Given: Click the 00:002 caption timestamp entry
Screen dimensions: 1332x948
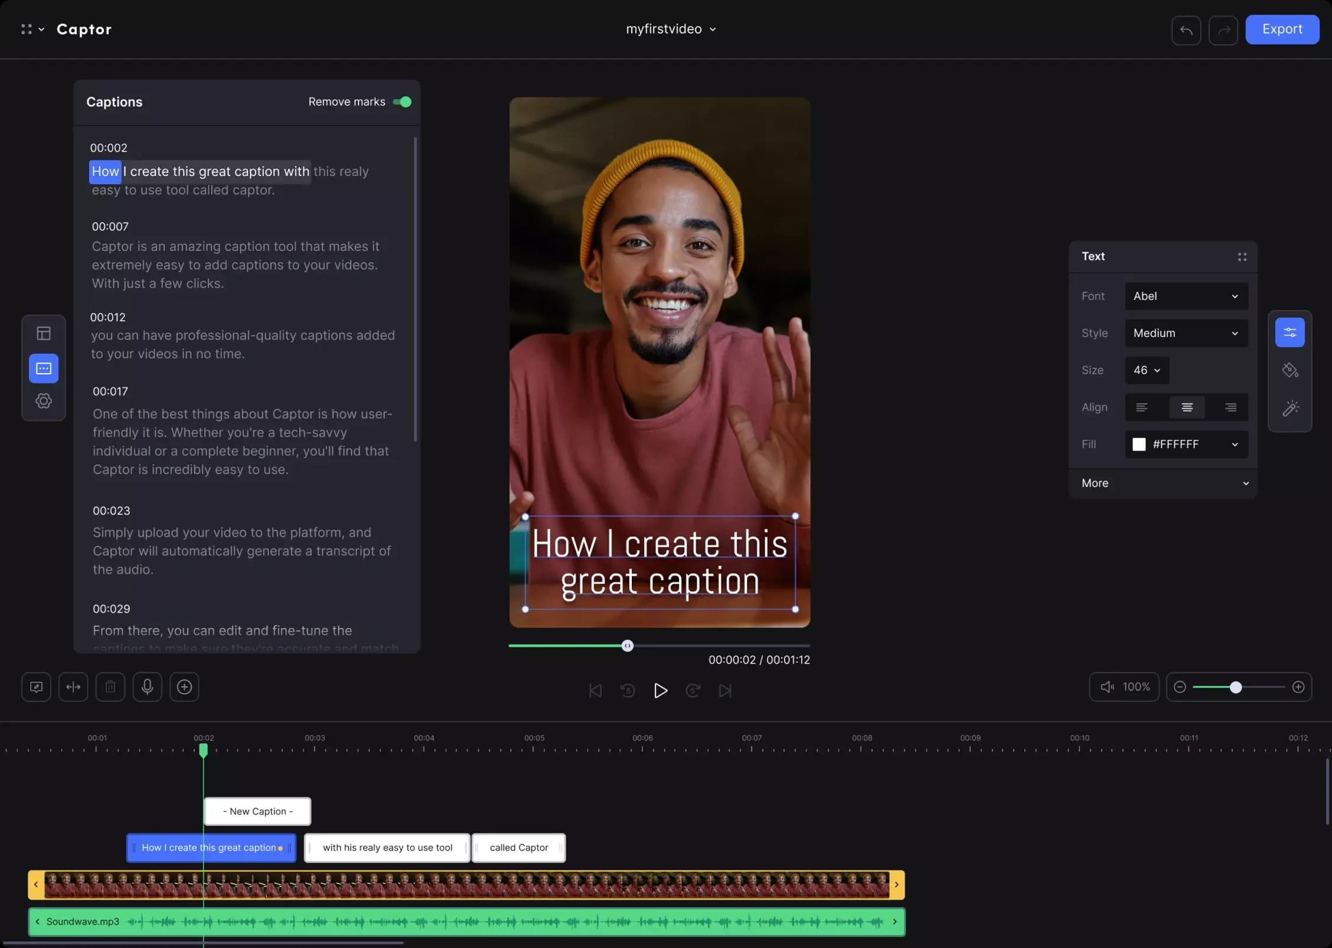Looking at the screenshot, I should point(107,148).
